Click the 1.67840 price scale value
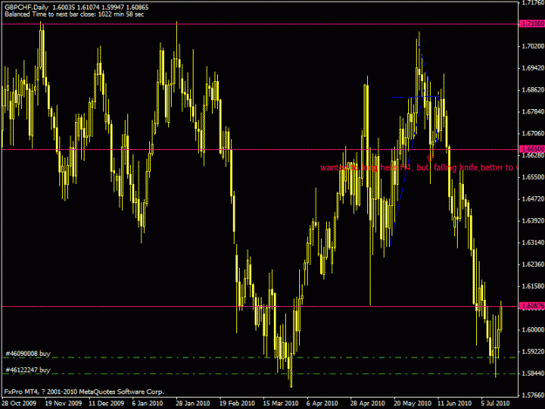This screenshot has height=409, width=545. point(533,112)
